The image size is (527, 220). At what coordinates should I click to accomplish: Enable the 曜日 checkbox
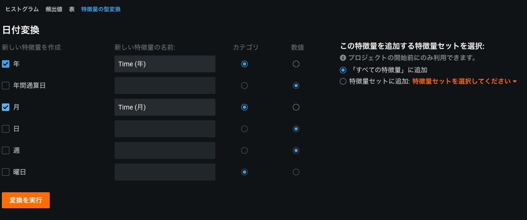[6, 172]
